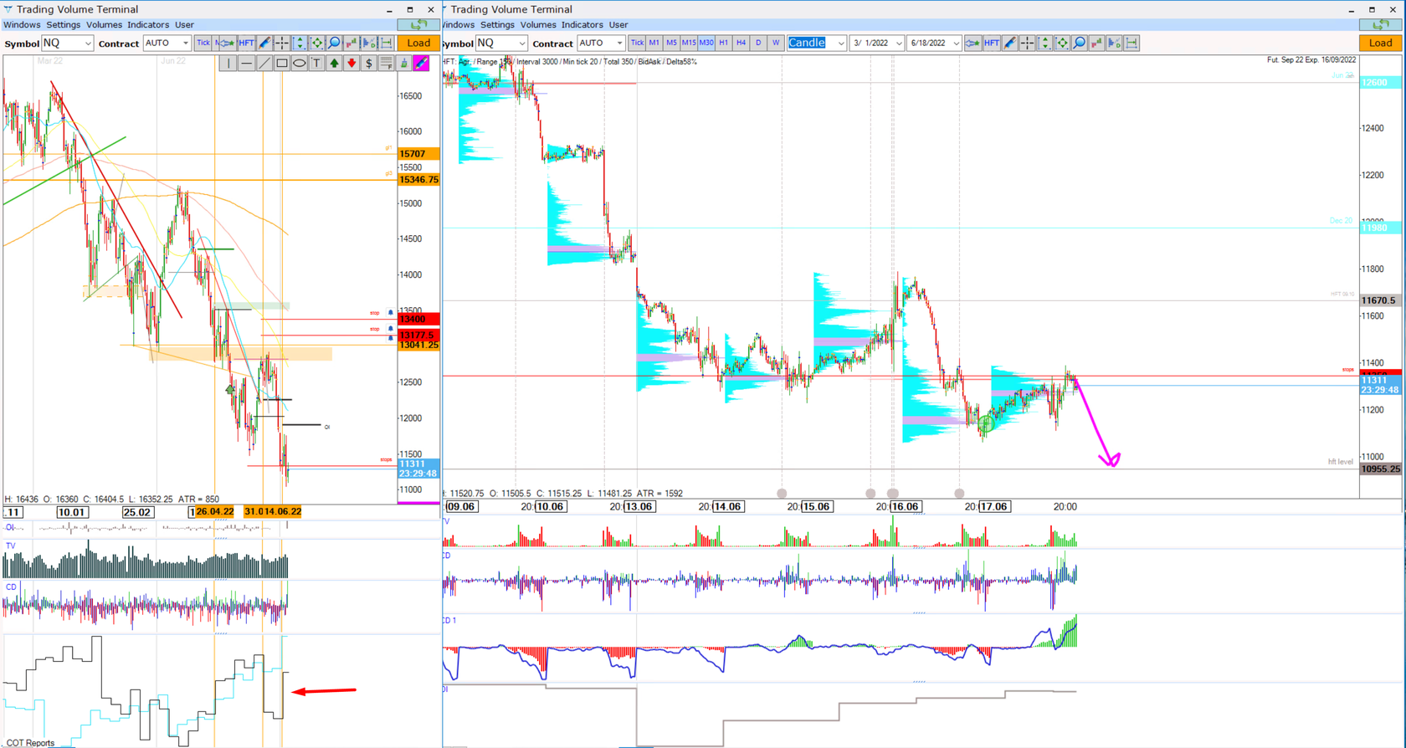Click the lines with F icon in left drawing toolbar
The image size is (1406, 748).
[x=387, y=63]
